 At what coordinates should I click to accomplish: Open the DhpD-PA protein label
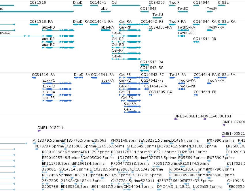coord(82,75)
